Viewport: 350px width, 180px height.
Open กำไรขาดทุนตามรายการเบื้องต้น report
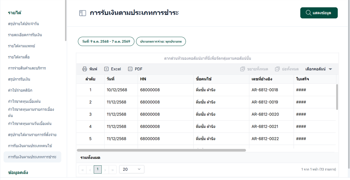[31, 113]
